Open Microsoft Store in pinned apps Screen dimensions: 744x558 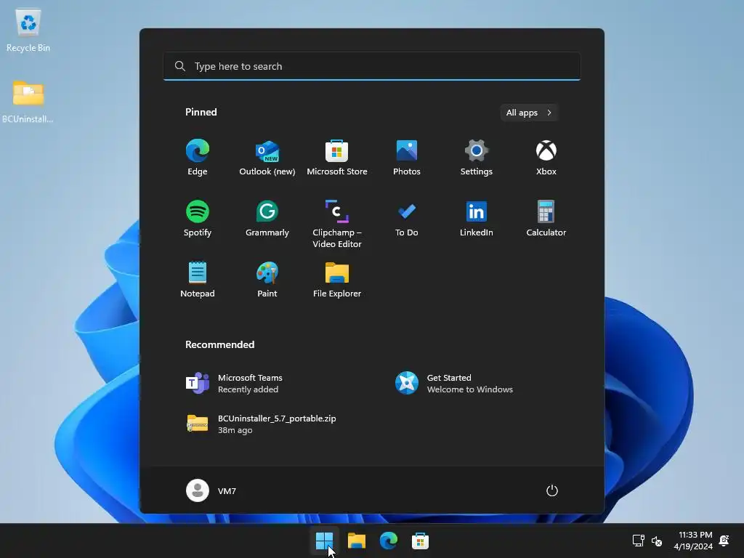click(x=337, y=158)
